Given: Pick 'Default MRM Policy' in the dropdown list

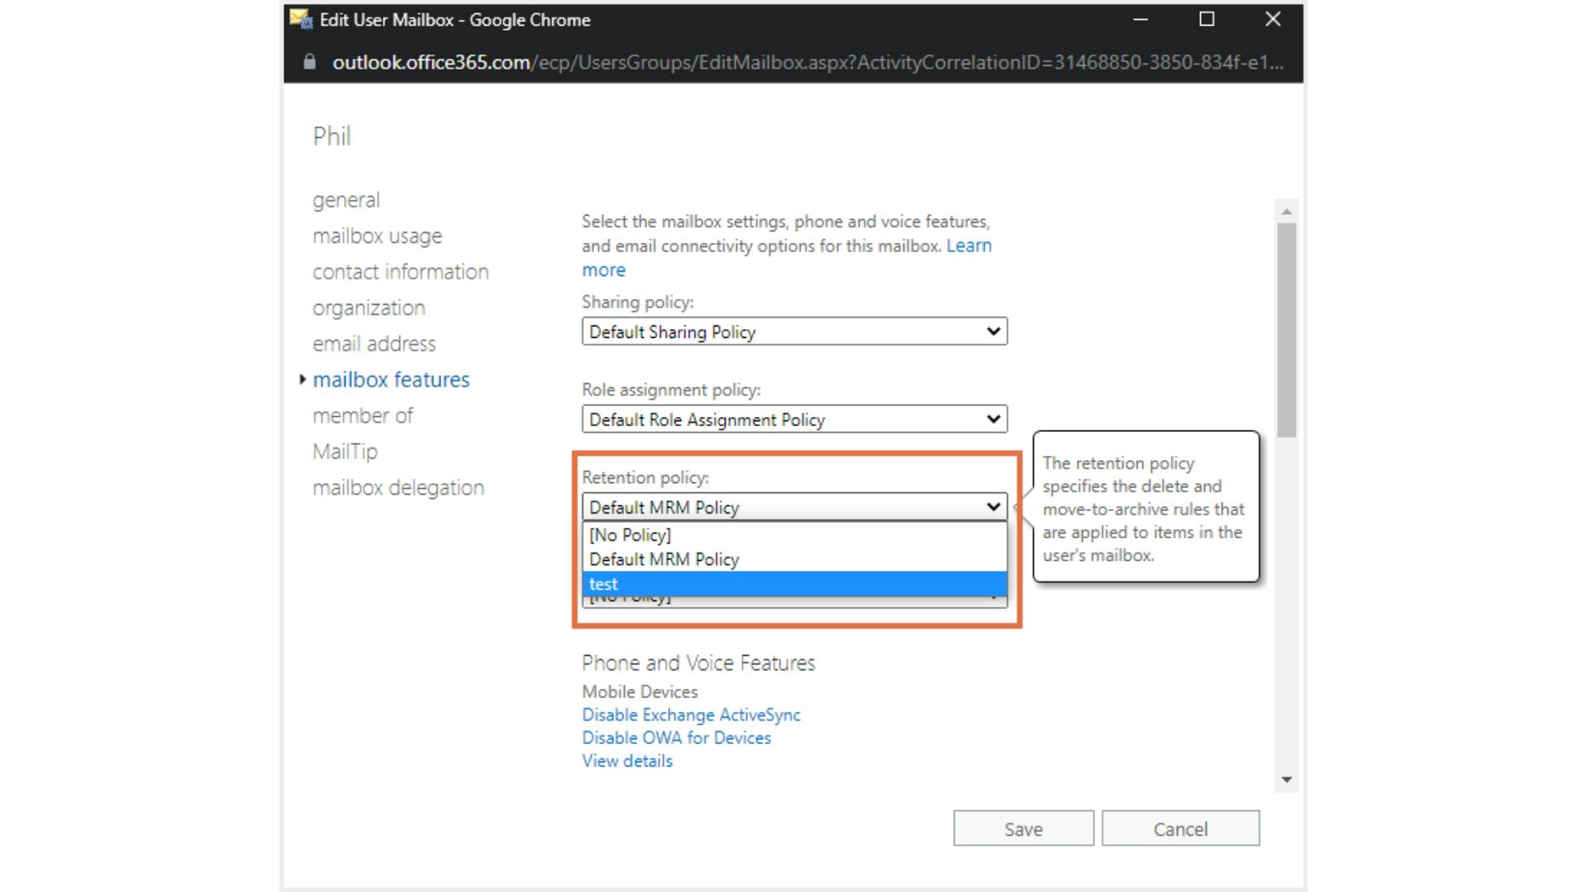Looking at the screenshot, I should point(793,559).
